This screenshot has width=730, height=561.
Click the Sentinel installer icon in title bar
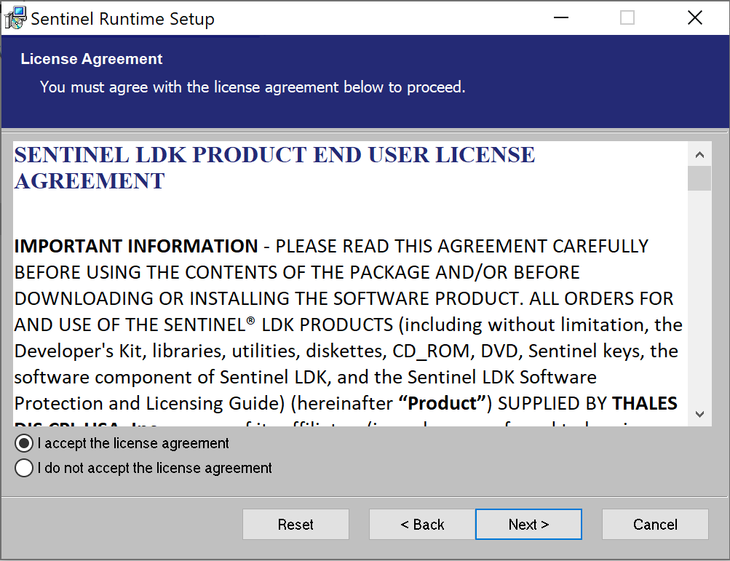pos(15,18)
